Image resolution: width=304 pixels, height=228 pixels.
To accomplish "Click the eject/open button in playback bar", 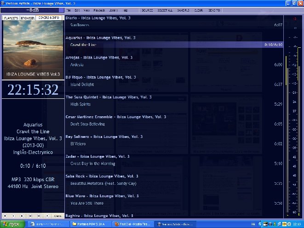I will pyautogui.click(x=47, y=216).
